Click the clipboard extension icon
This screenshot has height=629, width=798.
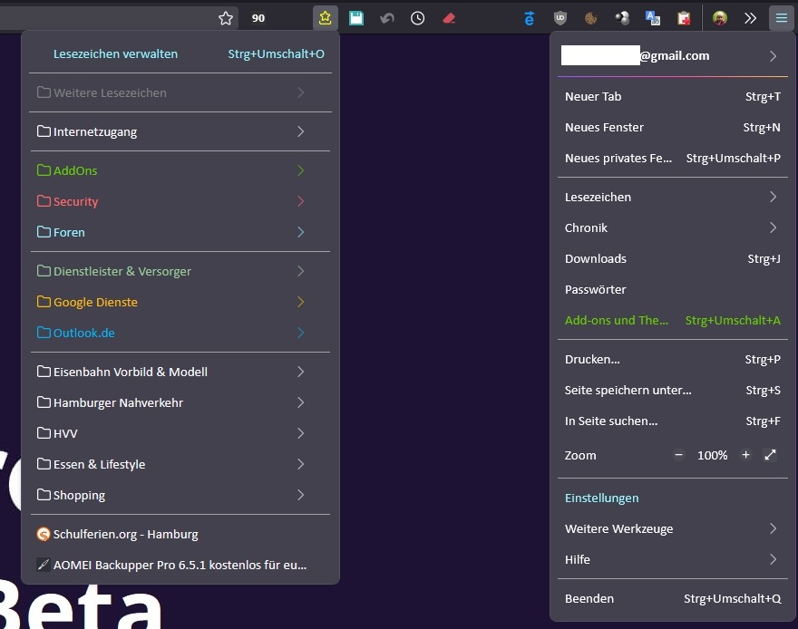point(684,19)
